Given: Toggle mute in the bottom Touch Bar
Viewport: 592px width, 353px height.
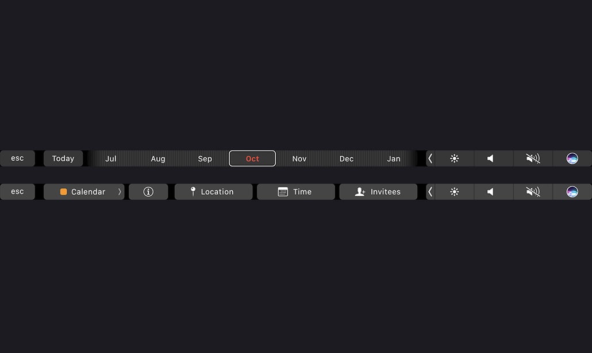Looking at the screenshot, I should [x=533, y=192].
